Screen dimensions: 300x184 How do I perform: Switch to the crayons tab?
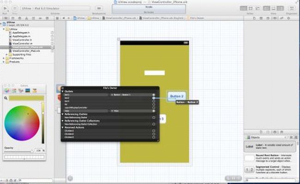click(x=35, y=91)
